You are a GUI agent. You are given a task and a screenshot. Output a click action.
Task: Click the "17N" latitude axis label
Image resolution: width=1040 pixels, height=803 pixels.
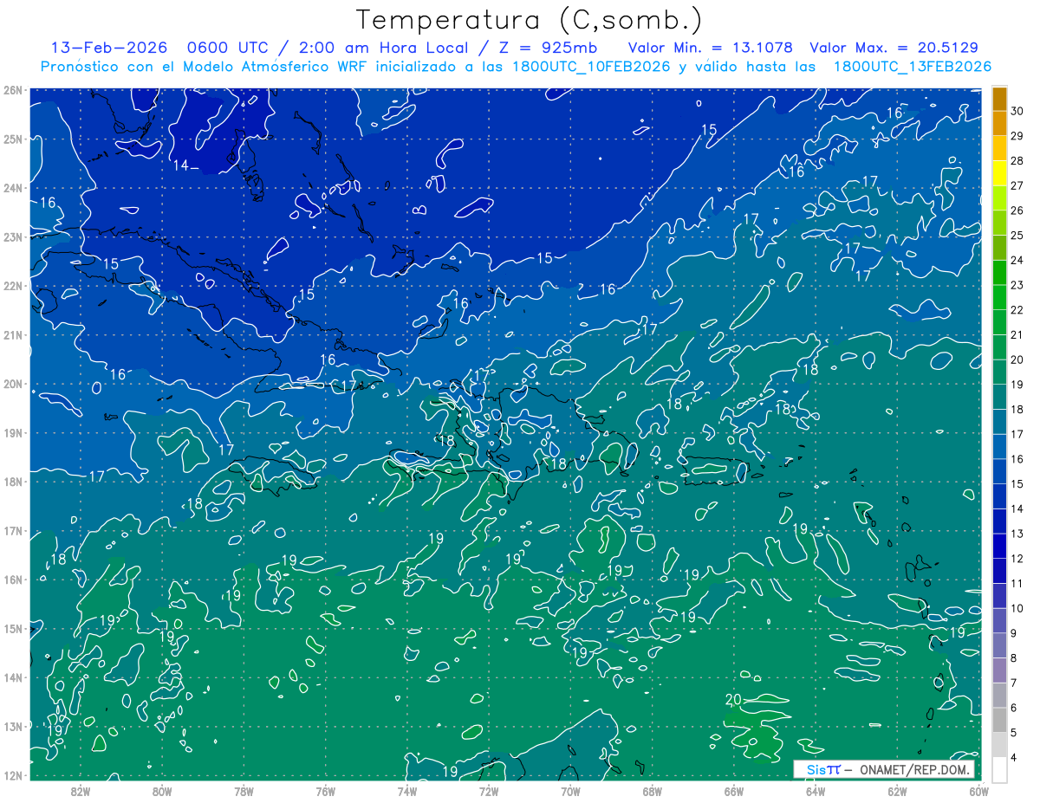(x=12, y=530)
